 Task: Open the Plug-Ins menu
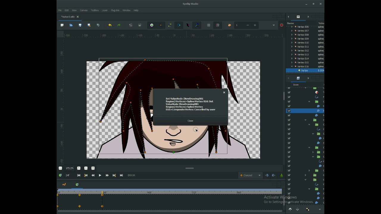tap(115, 10)
